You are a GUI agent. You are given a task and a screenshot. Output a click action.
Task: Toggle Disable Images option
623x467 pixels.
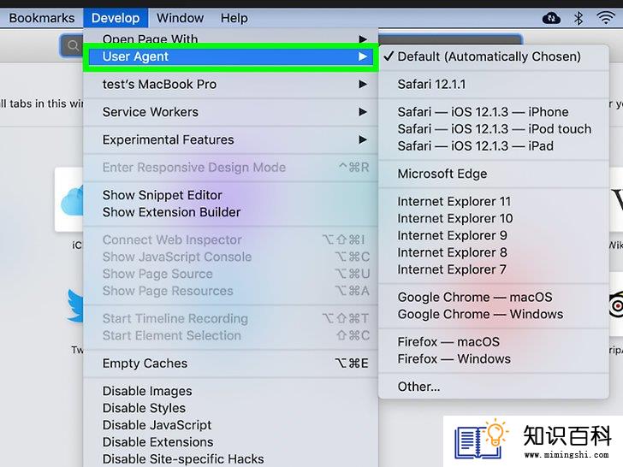coord(230,391)
